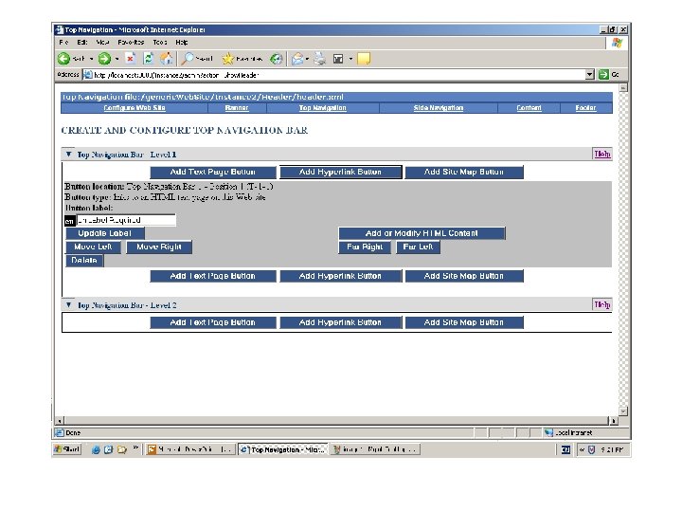Collapse Top Navigation Bar Level 2 section
682x512 pixels.
point(69,304)
